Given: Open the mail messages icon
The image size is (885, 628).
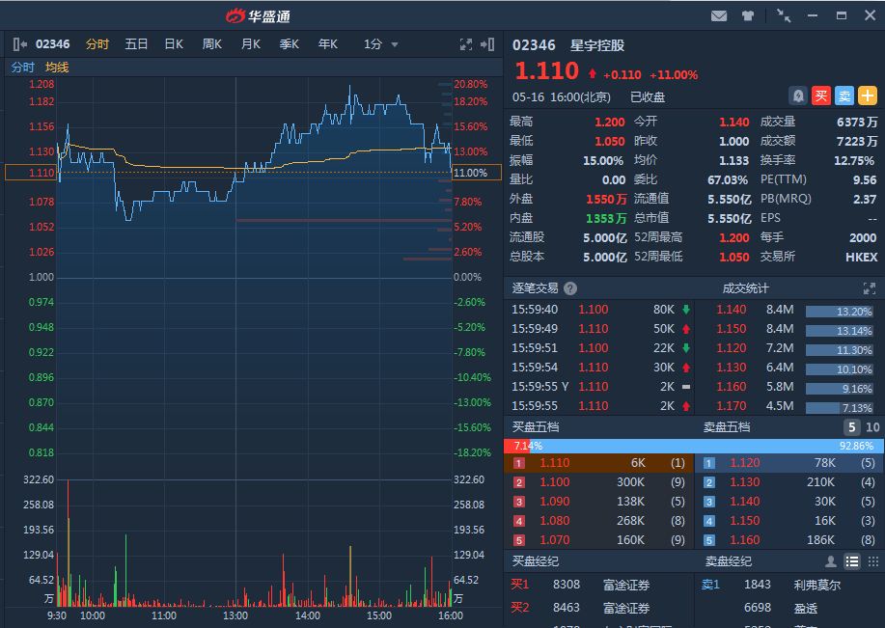Looking at the screenshot, I should (719, 16).
